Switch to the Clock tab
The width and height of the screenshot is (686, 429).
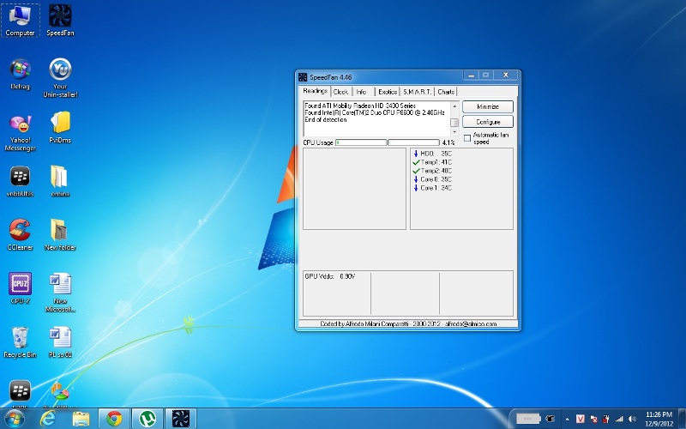click(x=340, y=92)
